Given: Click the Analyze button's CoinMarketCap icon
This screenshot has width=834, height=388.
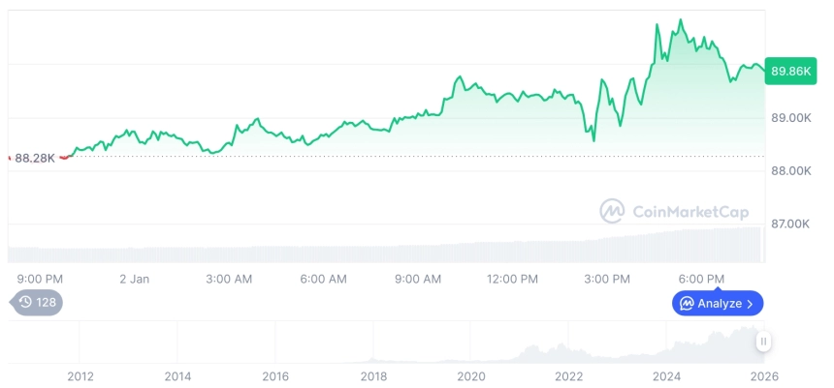Looking at the screenshot, I should click(687, 304).
